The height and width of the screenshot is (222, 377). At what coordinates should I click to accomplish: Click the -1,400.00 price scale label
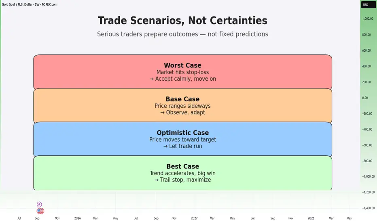[x=369, y=208]
